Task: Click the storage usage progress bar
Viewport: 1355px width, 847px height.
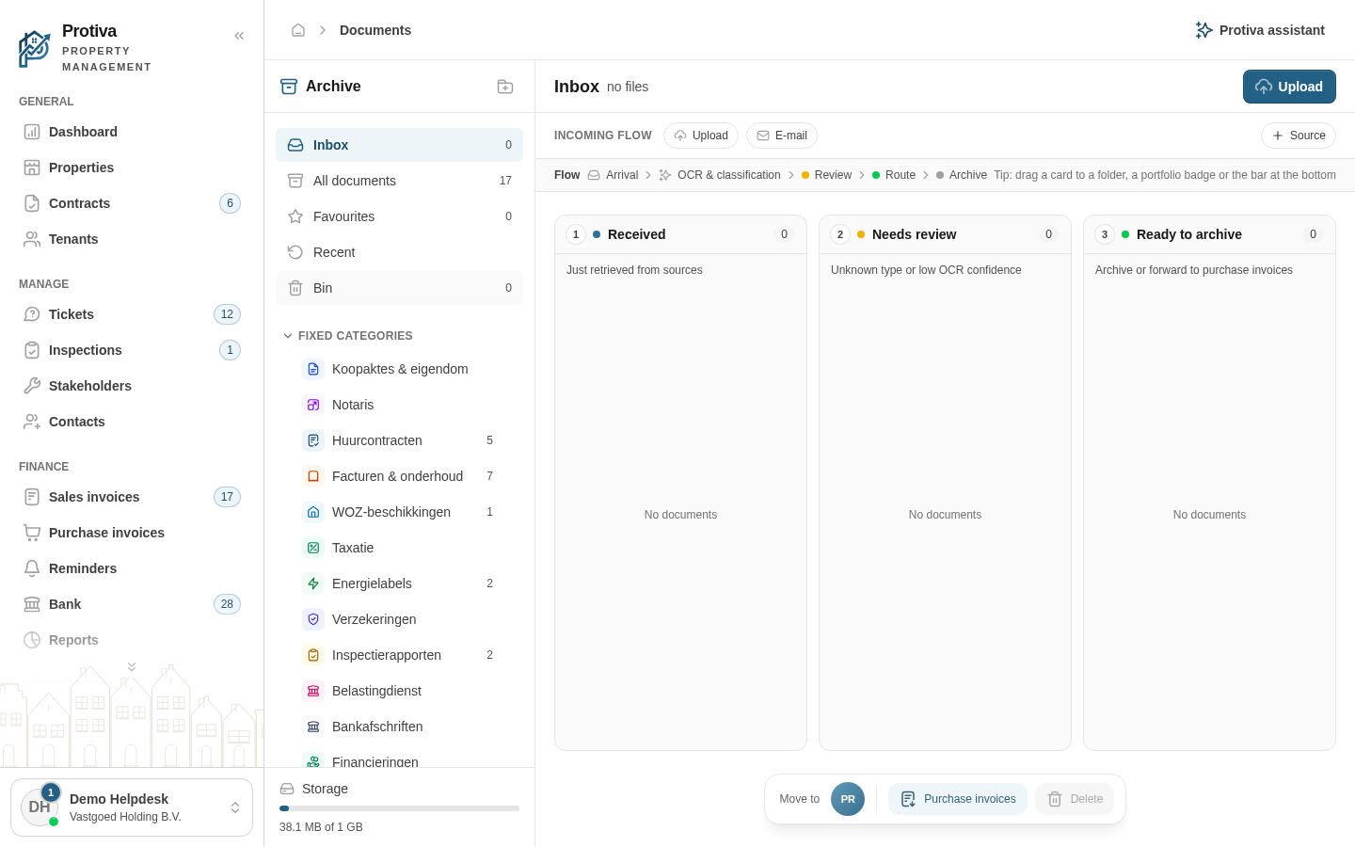Action: coord(399,808)
